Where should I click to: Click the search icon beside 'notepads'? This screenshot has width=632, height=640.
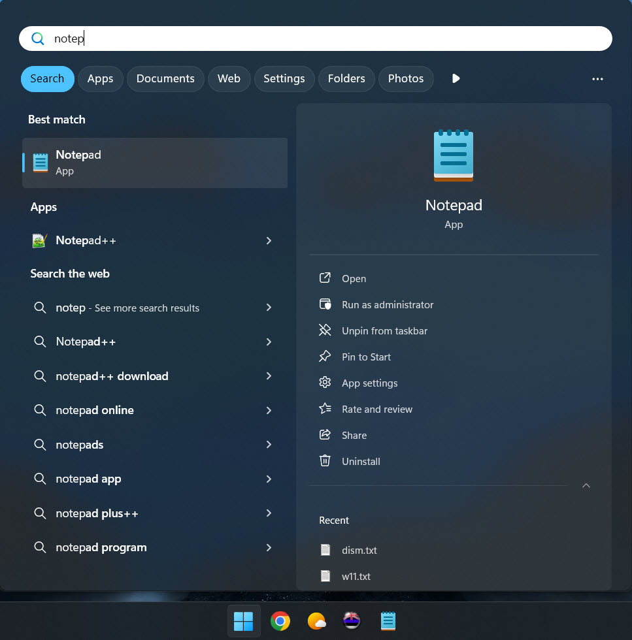tap(40, 444)
